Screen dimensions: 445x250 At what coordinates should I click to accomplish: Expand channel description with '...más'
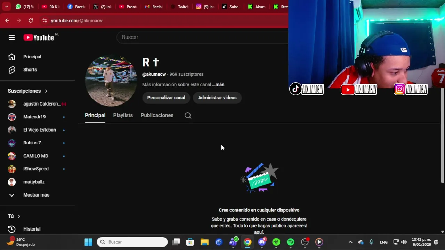218,85
